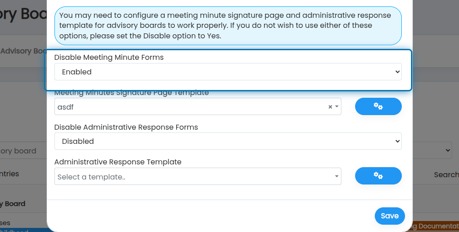Click the 'y Board' column header on the left
Image resolution: width=459 pixels, height=232 pixels.
pos(13,204)
